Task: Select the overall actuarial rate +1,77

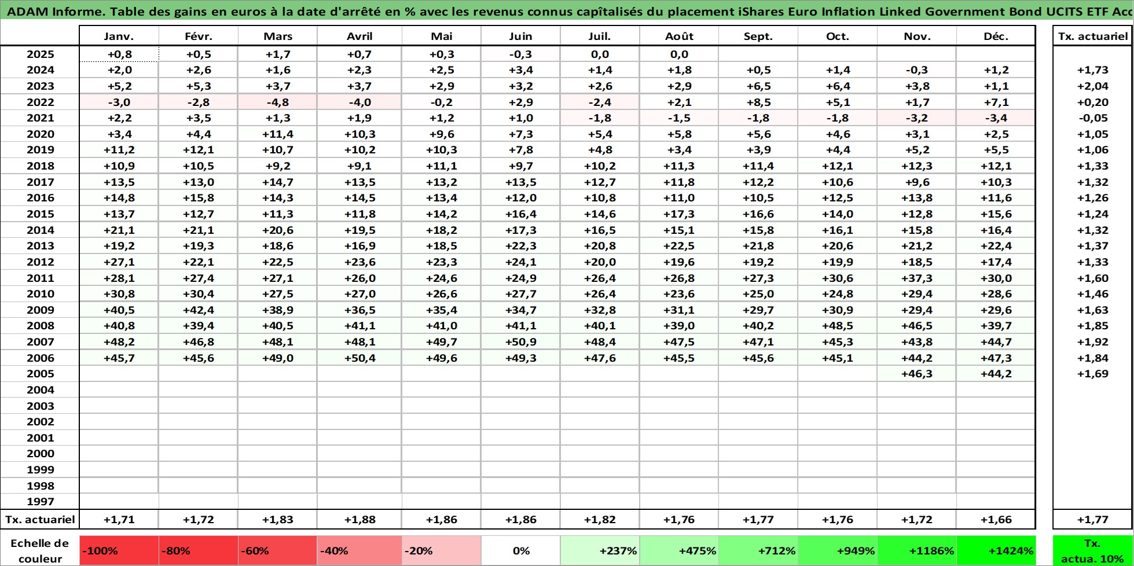Action: (1093, 520)
